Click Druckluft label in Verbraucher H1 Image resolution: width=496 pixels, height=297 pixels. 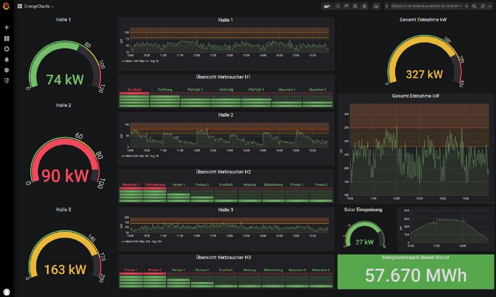(x=134, y=90)
